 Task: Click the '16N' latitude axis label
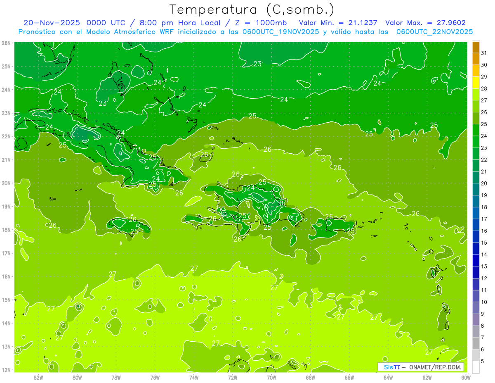(x=6, y=276)
